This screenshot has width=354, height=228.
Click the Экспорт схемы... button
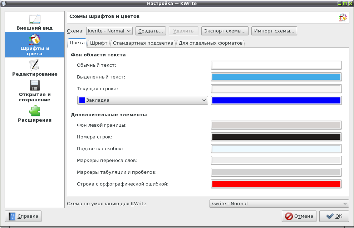click(225, 31)
